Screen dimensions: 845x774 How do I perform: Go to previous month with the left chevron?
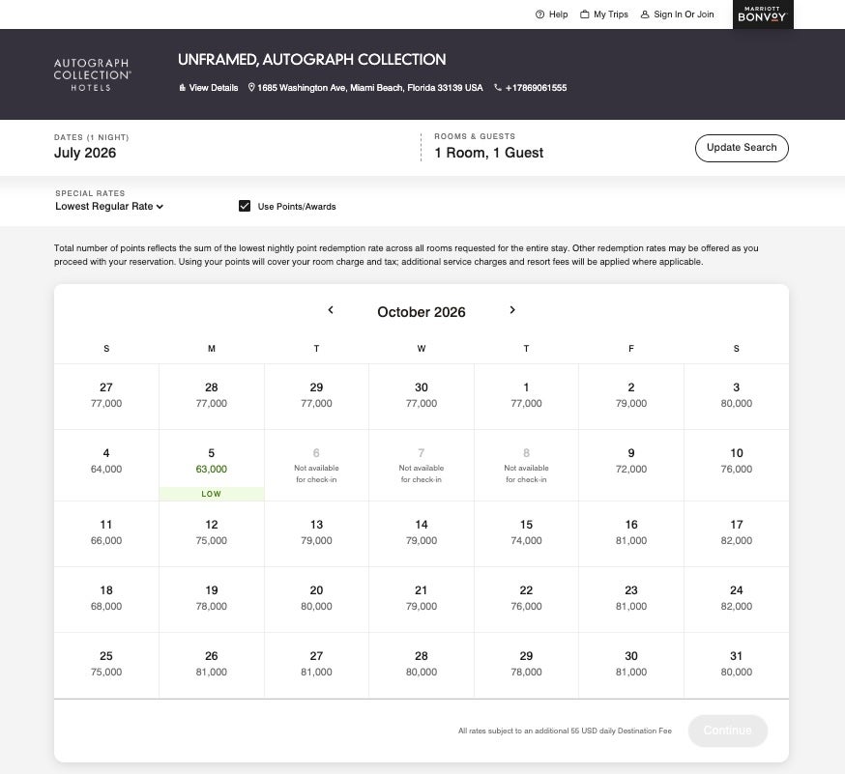tap(331, 310)
